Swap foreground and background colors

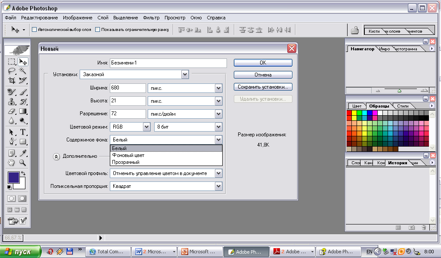click(23, 173)
